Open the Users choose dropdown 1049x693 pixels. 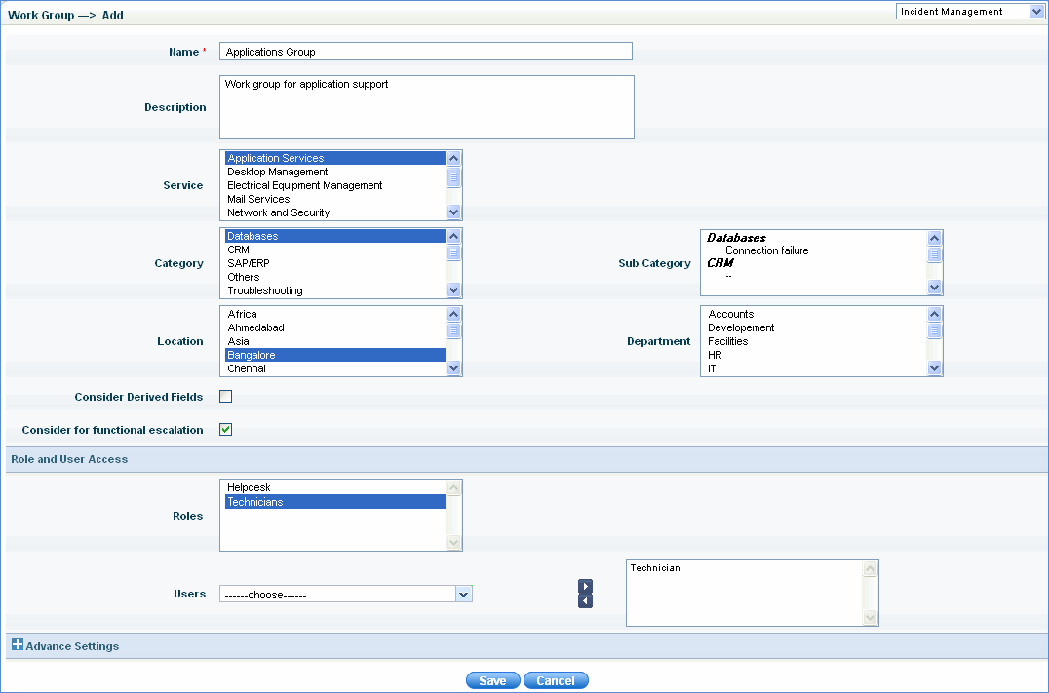pos(346,594)
